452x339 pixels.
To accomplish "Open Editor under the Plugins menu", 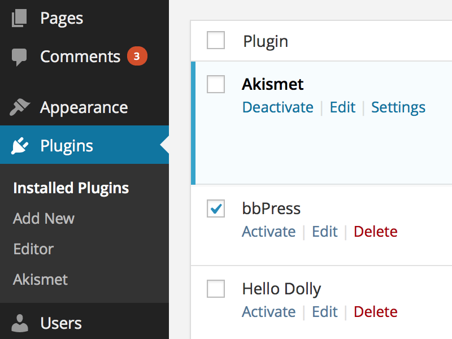I will coord(33,249).
